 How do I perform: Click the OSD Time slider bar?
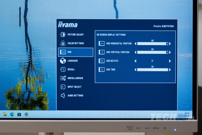coord(152,70)
